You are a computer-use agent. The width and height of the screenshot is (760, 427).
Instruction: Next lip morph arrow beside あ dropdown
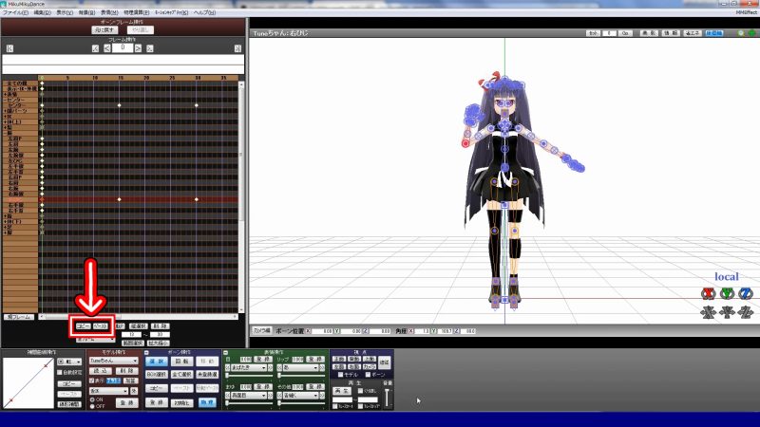click(321, 368)
